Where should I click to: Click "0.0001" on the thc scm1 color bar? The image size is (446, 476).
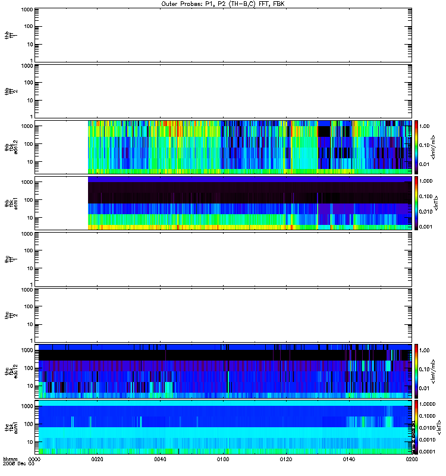coord(427,452)
